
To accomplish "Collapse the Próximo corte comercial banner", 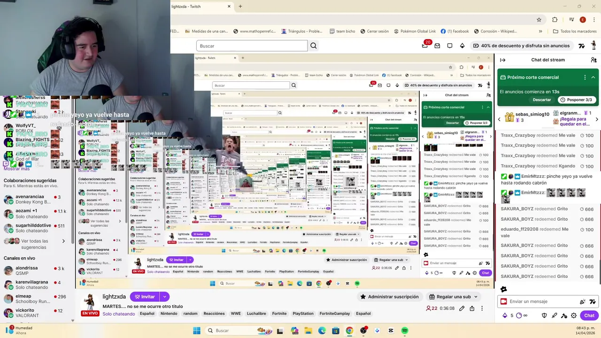I will click(593, 77).
